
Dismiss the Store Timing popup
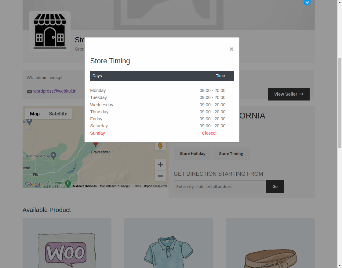pyautogui.click(x=231, y=49)
